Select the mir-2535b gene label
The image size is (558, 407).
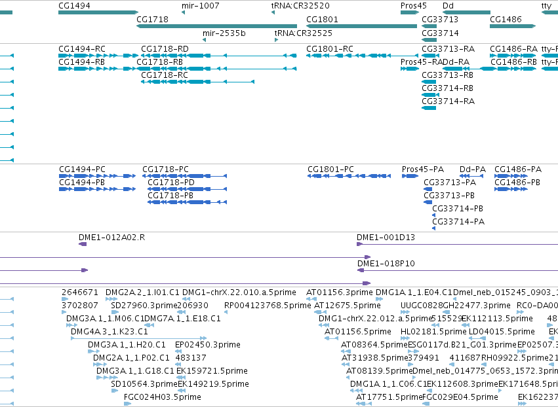pyautogui.click(x=224, y=33)
